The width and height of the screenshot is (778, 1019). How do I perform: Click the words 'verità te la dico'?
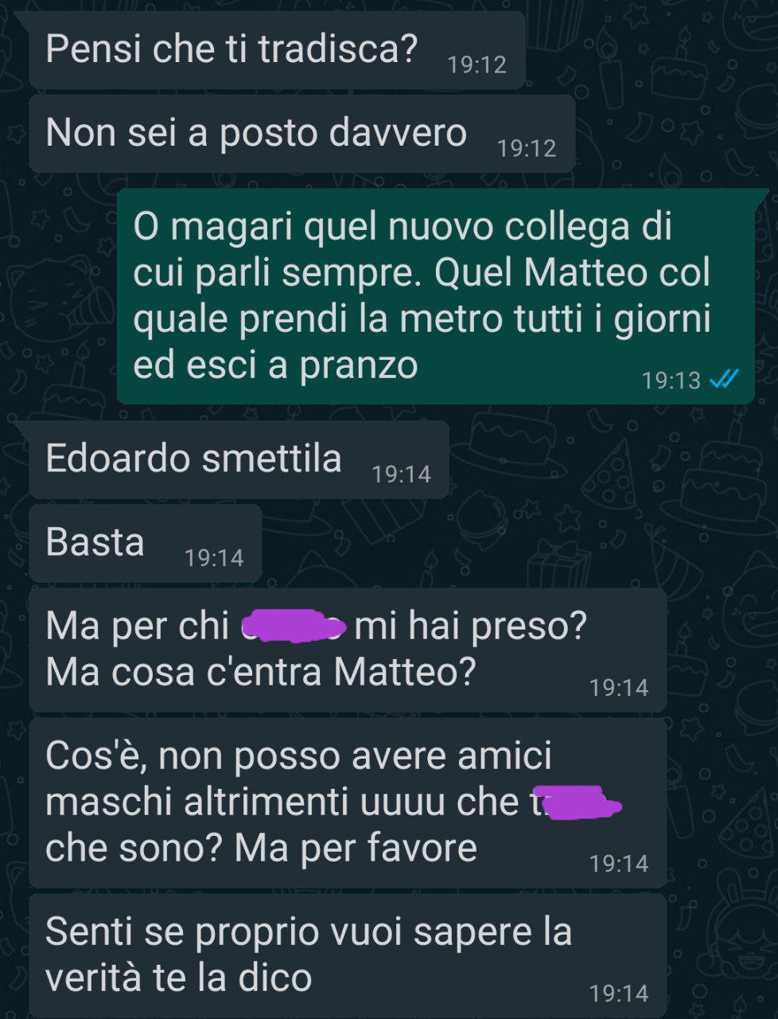click(x=178, y=978)
